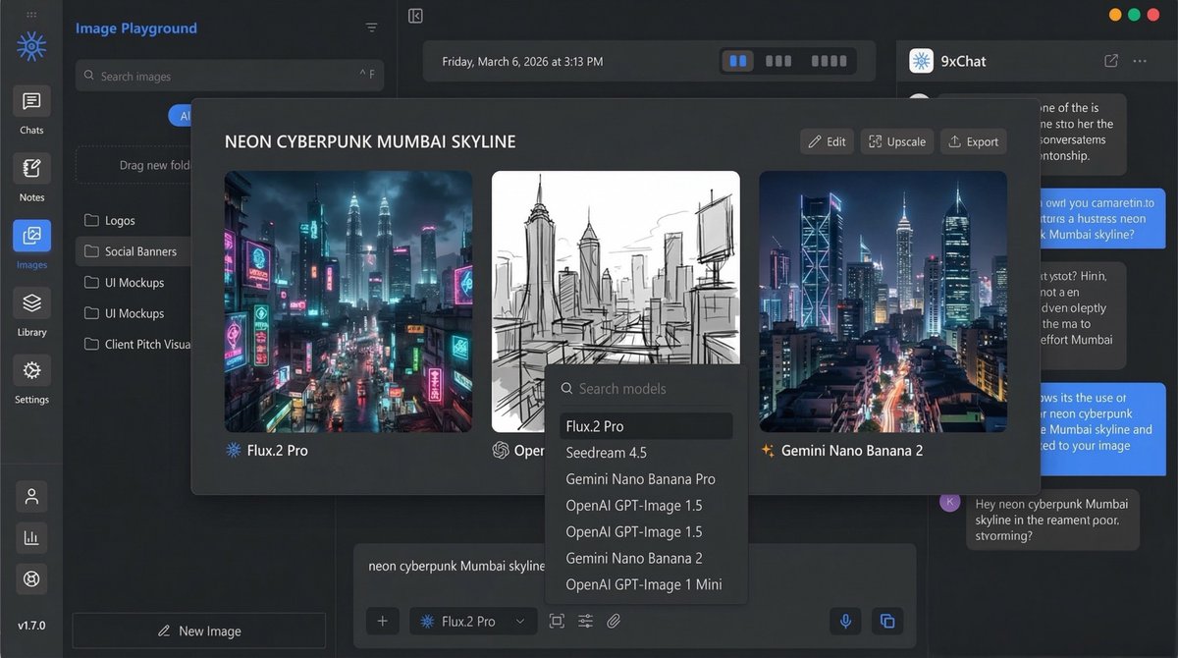Click the New Image button
The width and height of the screenshot is (1178, 658).
coord(199,631)
